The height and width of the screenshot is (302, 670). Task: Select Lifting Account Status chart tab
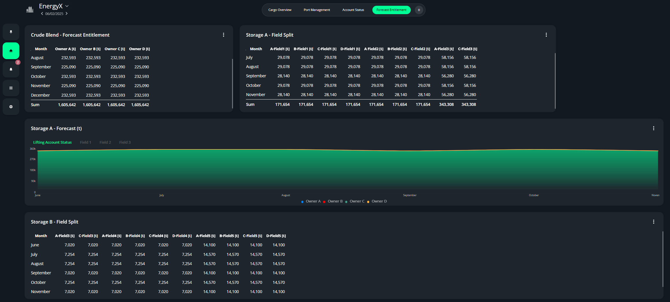click(x=52, y=142)
